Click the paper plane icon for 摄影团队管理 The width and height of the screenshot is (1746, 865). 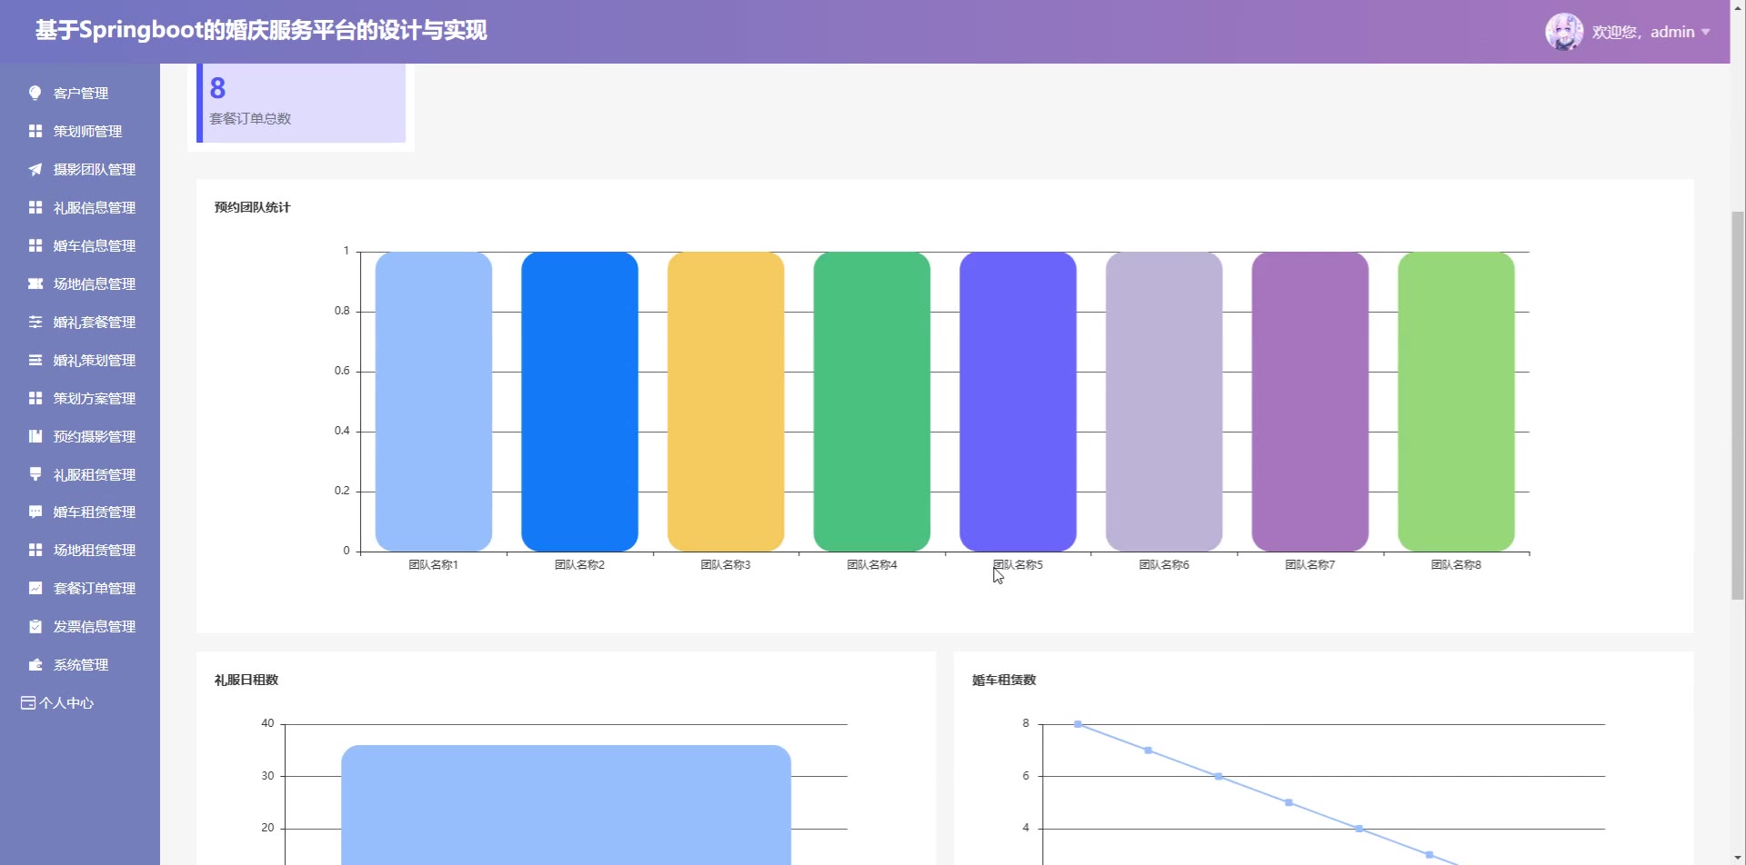(x=35, y=170)
